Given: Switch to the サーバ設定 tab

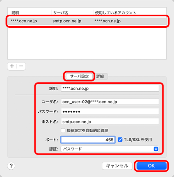Looking at the screenshot, I should (x=79, y=76).
